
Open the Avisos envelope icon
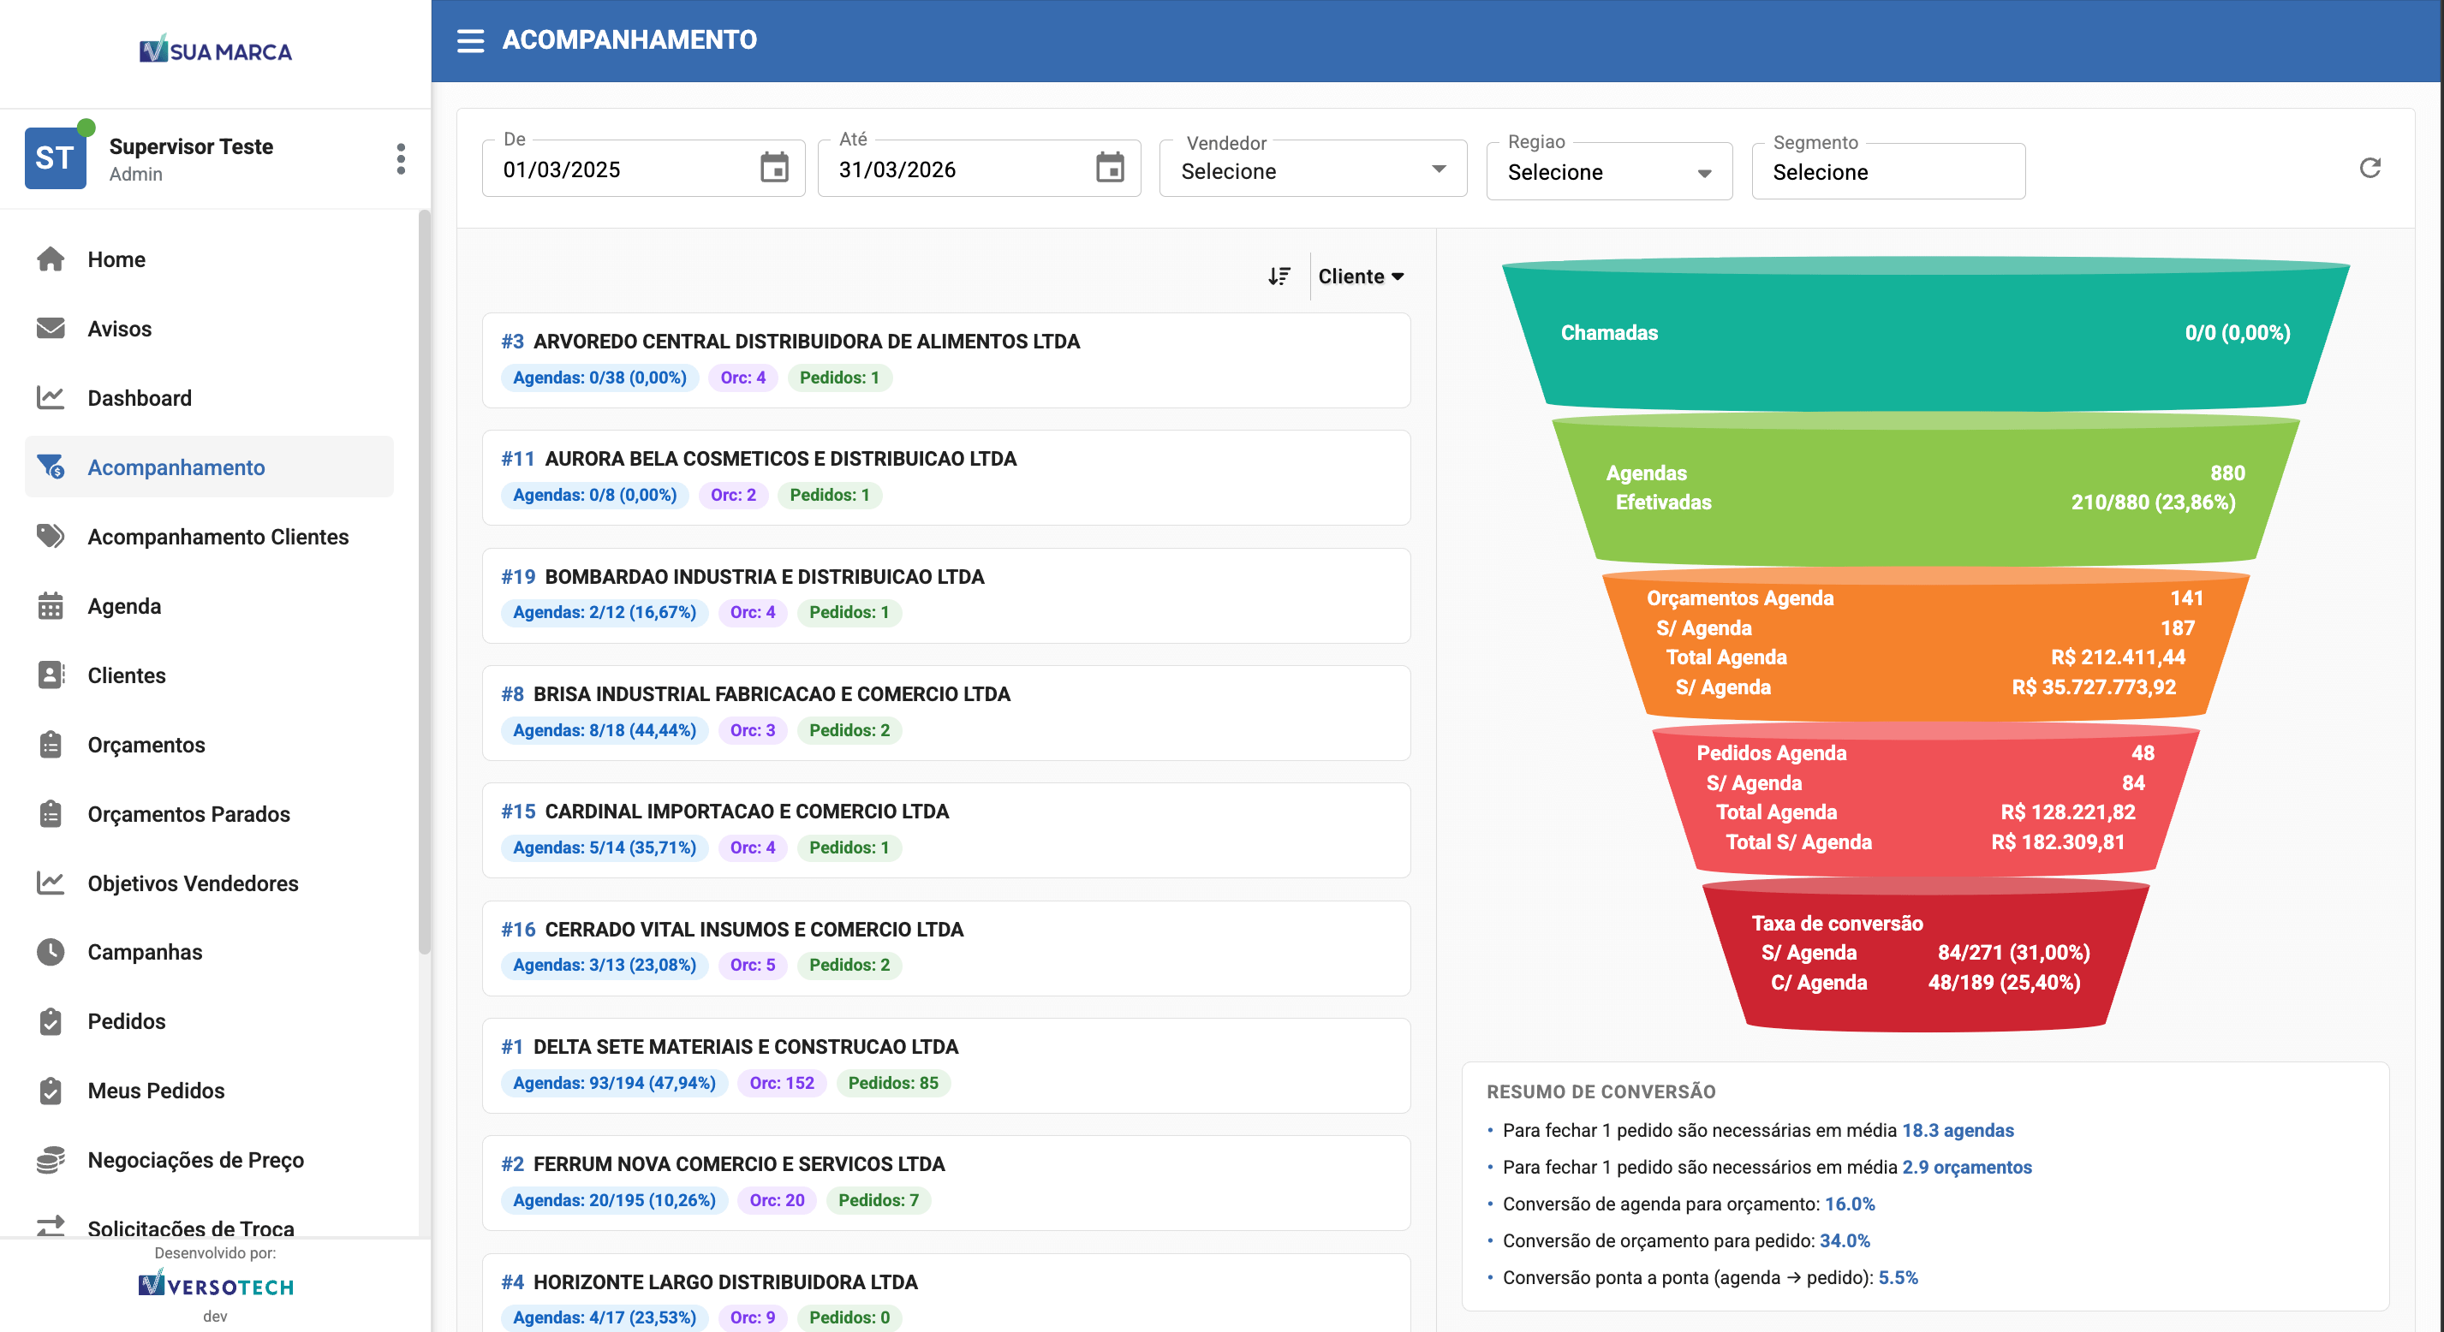tap(51, 328)
